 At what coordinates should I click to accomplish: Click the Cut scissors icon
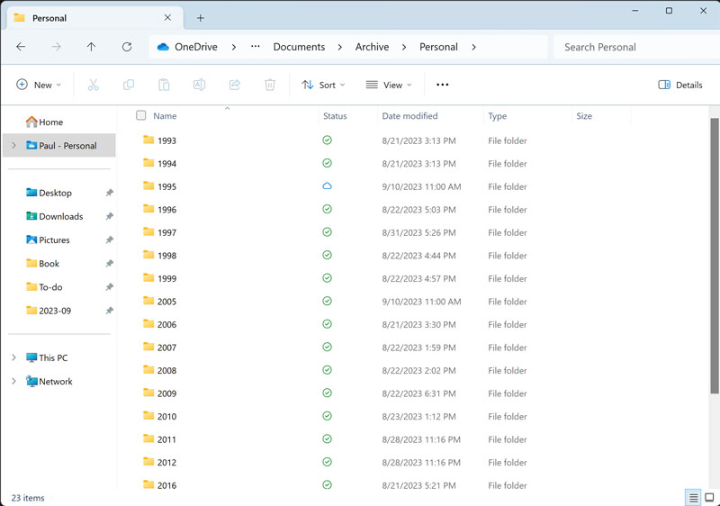(x=93, y=85)
